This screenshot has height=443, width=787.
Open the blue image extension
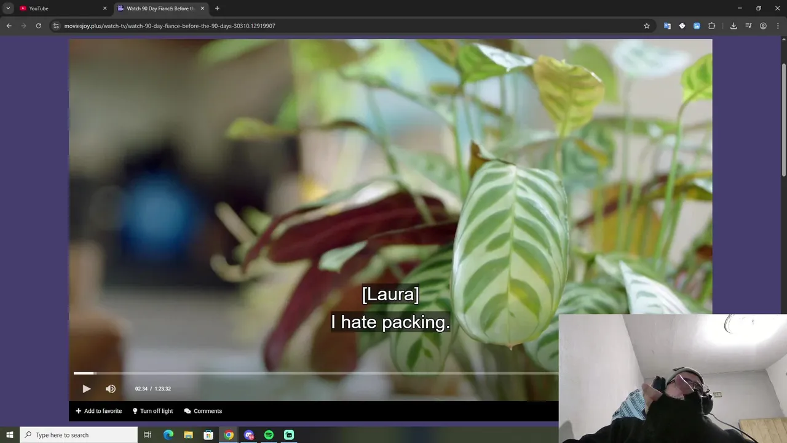coord(697,26)
